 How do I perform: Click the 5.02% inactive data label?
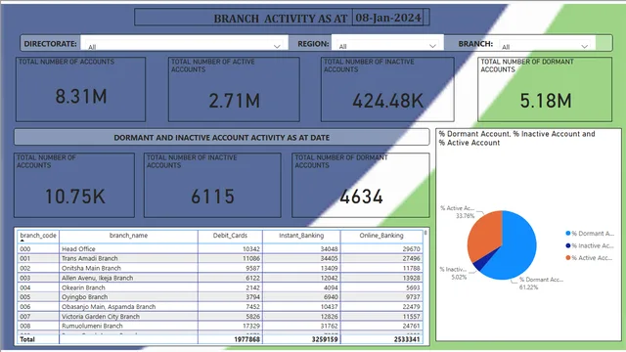[x=459, y=277]
